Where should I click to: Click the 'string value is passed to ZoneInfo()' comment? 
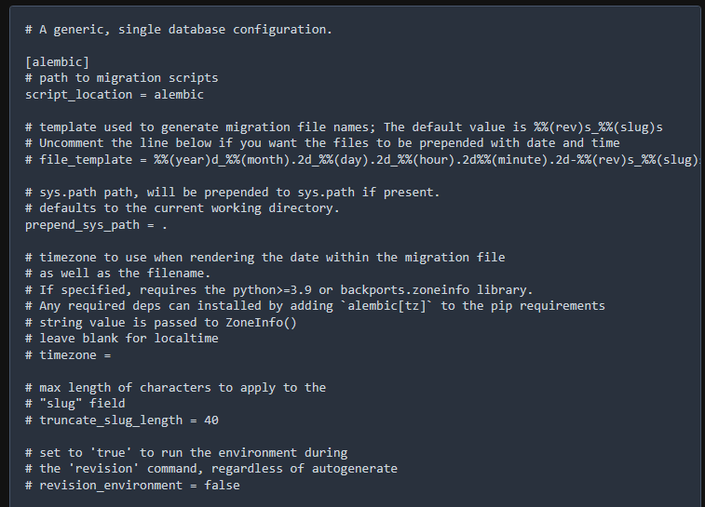161,322
